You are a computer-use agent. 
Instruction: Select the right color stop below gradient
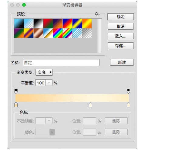point(128,105)
